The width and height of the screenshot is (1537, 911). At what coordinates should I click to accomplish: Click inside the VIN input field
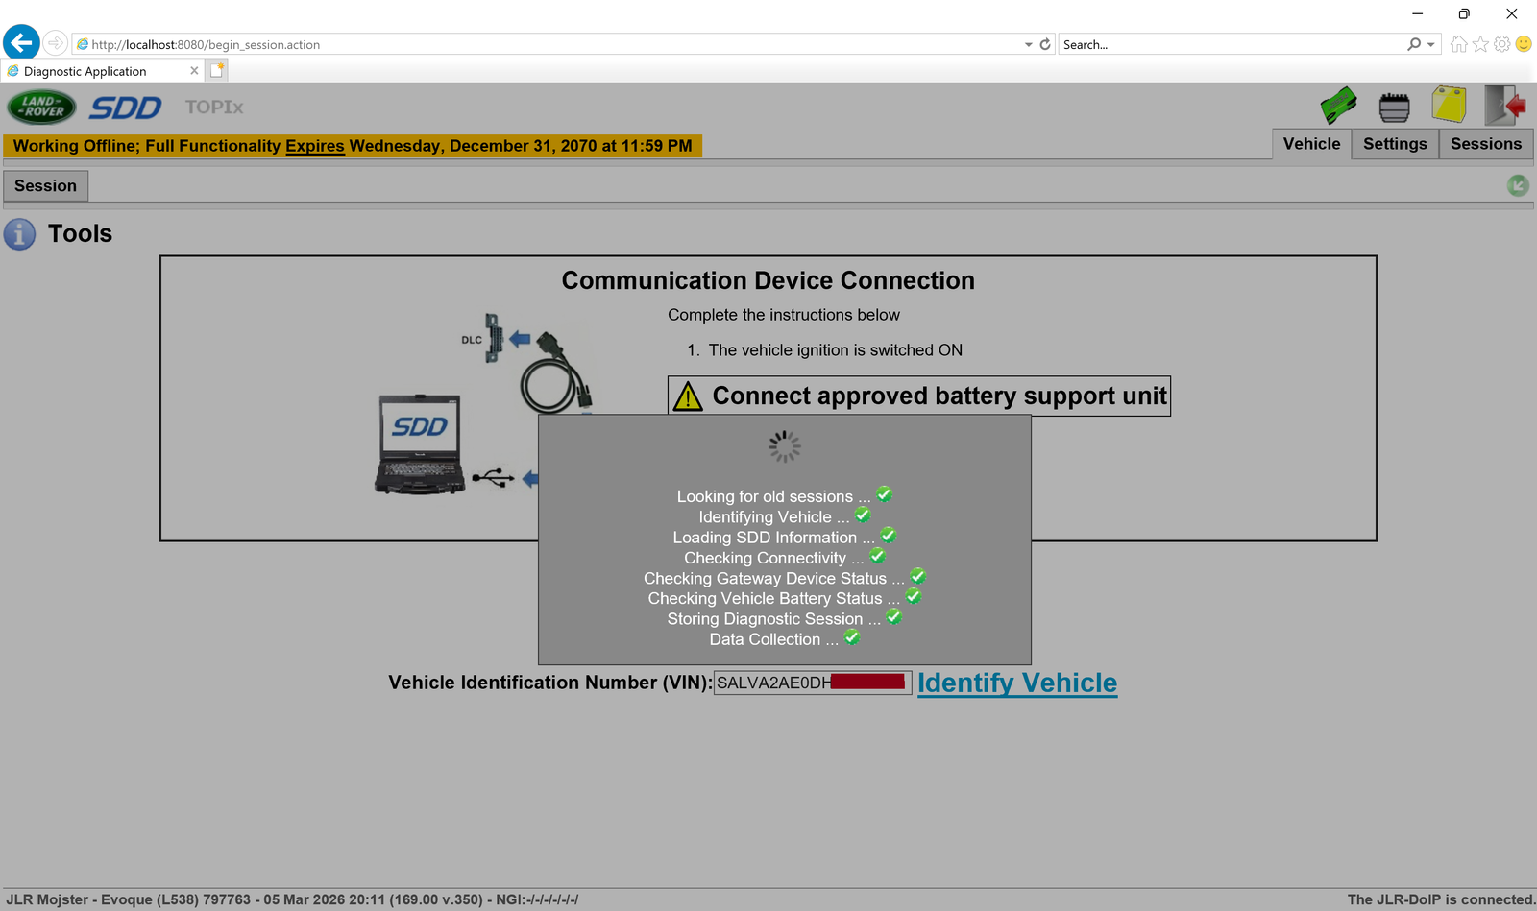[812, 683]
